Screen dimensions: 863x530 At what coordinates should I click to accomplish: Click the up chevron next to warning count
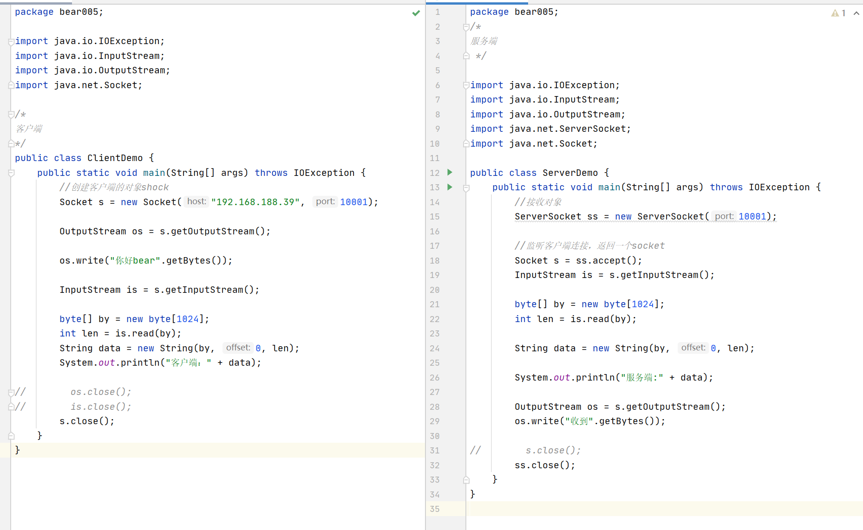coord(856,13)
